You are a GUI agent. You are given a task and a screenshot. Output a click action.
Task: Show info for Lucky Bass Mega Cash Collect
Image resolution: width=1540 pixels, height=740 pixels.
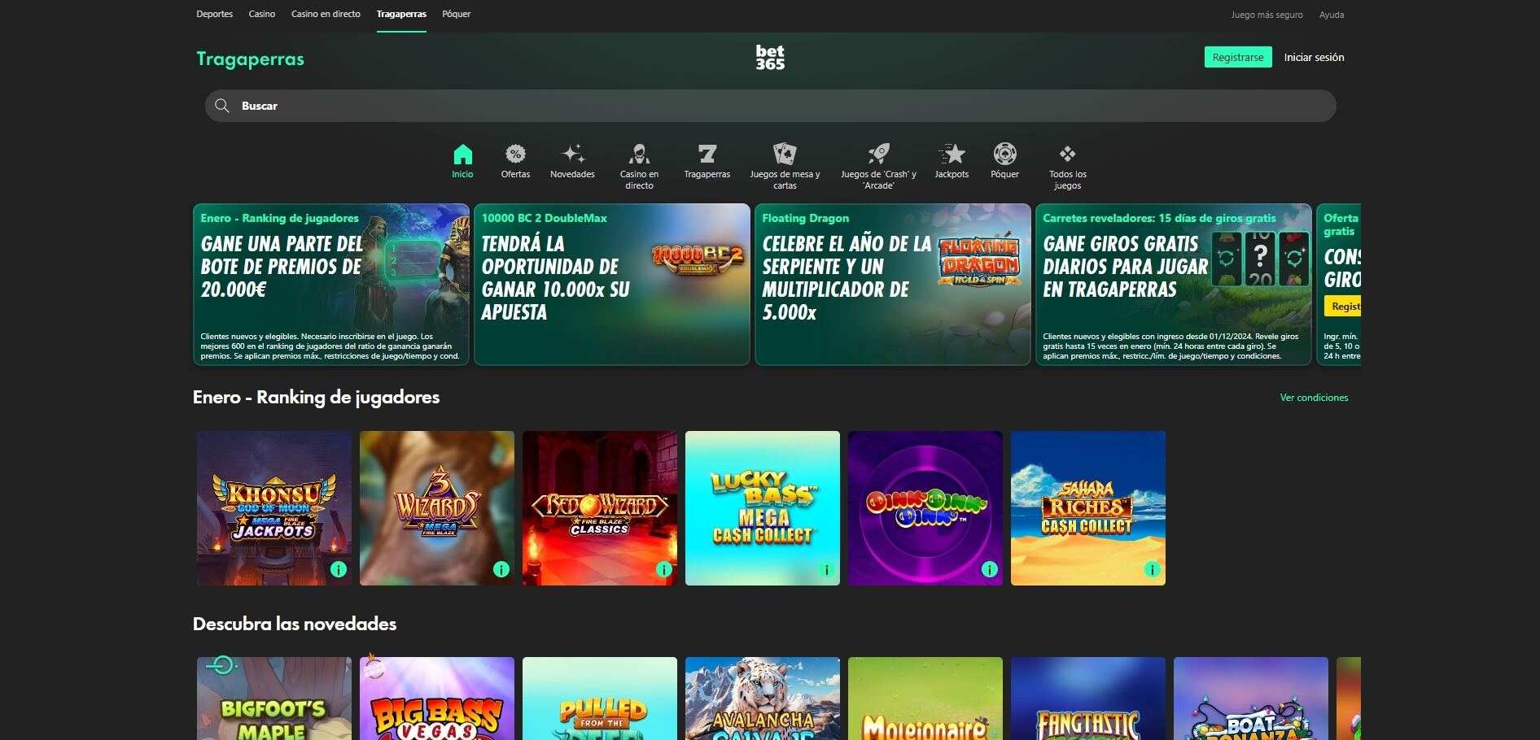[827, 569]
